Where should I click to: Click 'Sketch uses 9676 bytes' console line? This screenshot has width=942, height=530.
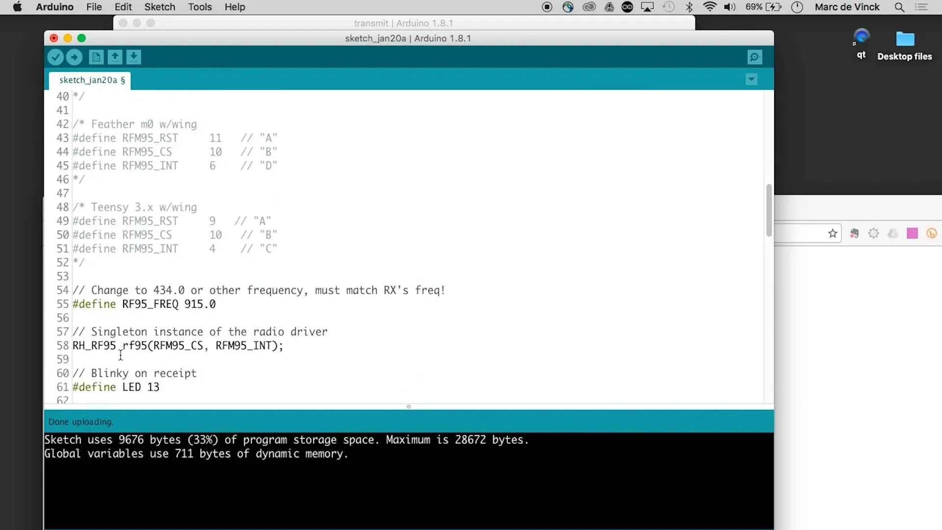click(x=287, y=440)
